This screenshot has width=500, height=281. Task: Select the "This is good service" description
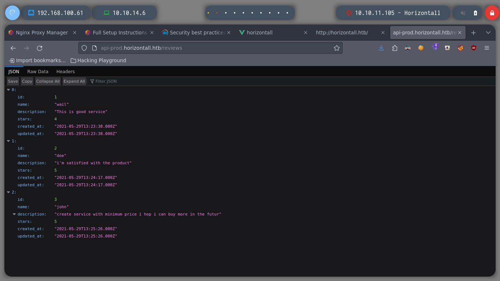point(81,112)
